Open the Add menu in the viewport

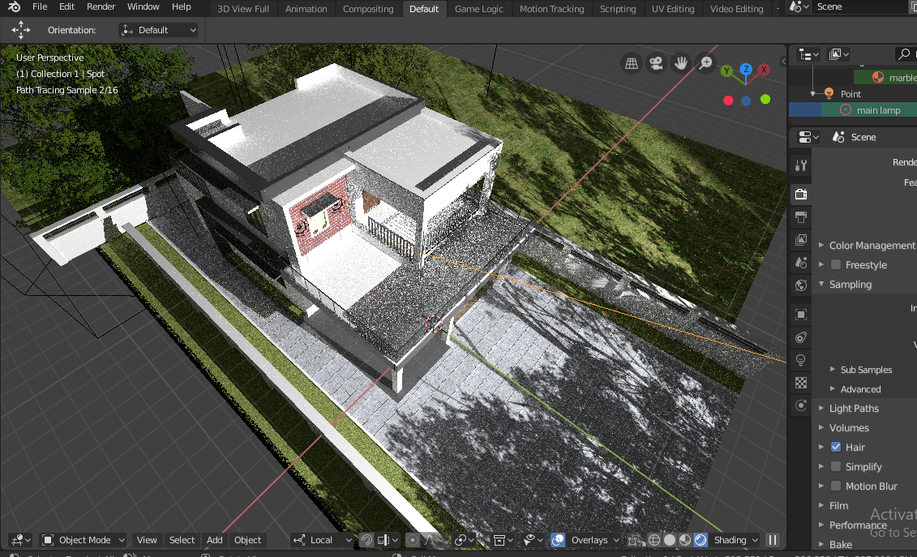point(214,540)
